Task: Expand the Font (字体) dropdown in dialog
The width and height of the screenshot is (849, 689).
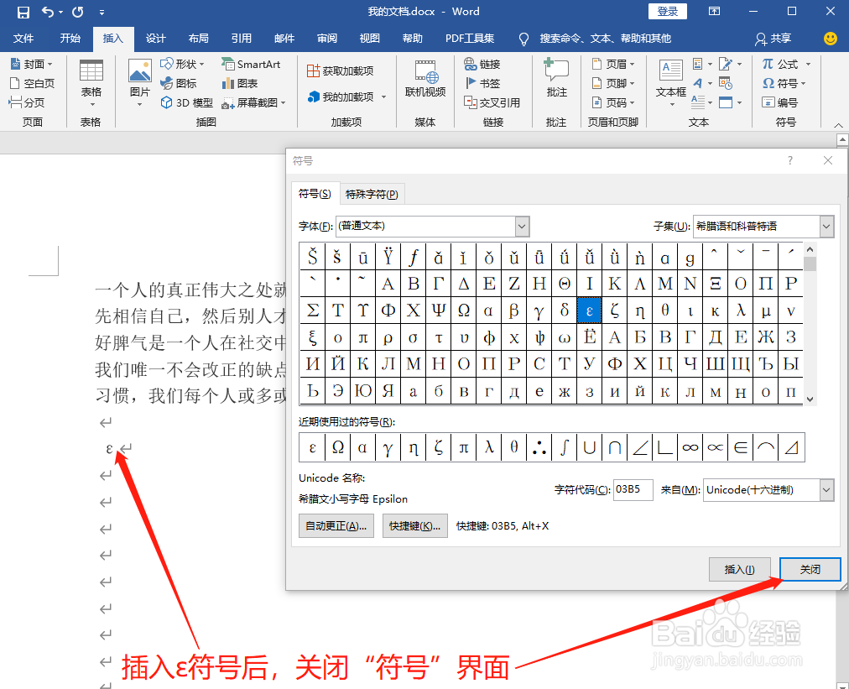Action: (x=522, y=227)
